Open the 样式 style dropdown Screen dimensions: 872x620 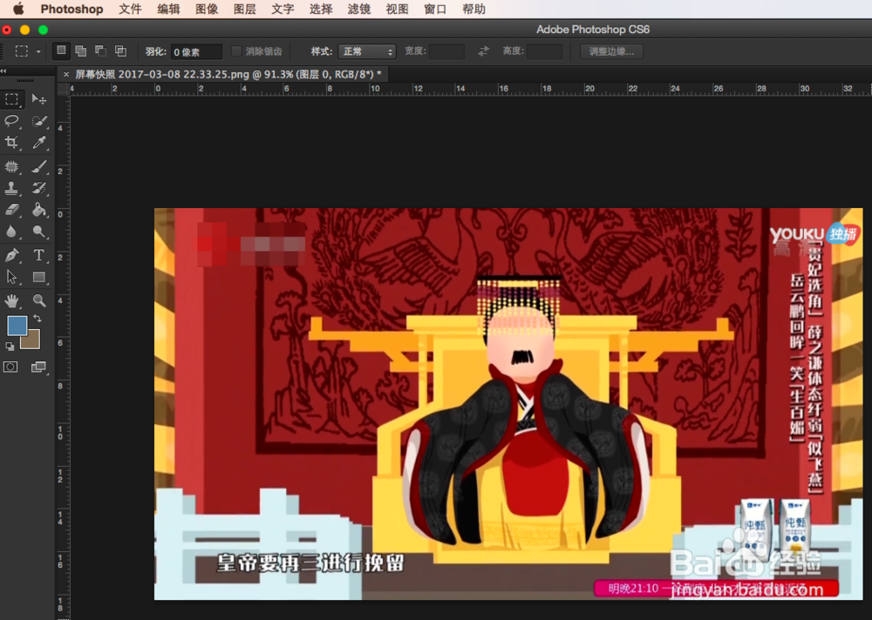click(366, 51)
